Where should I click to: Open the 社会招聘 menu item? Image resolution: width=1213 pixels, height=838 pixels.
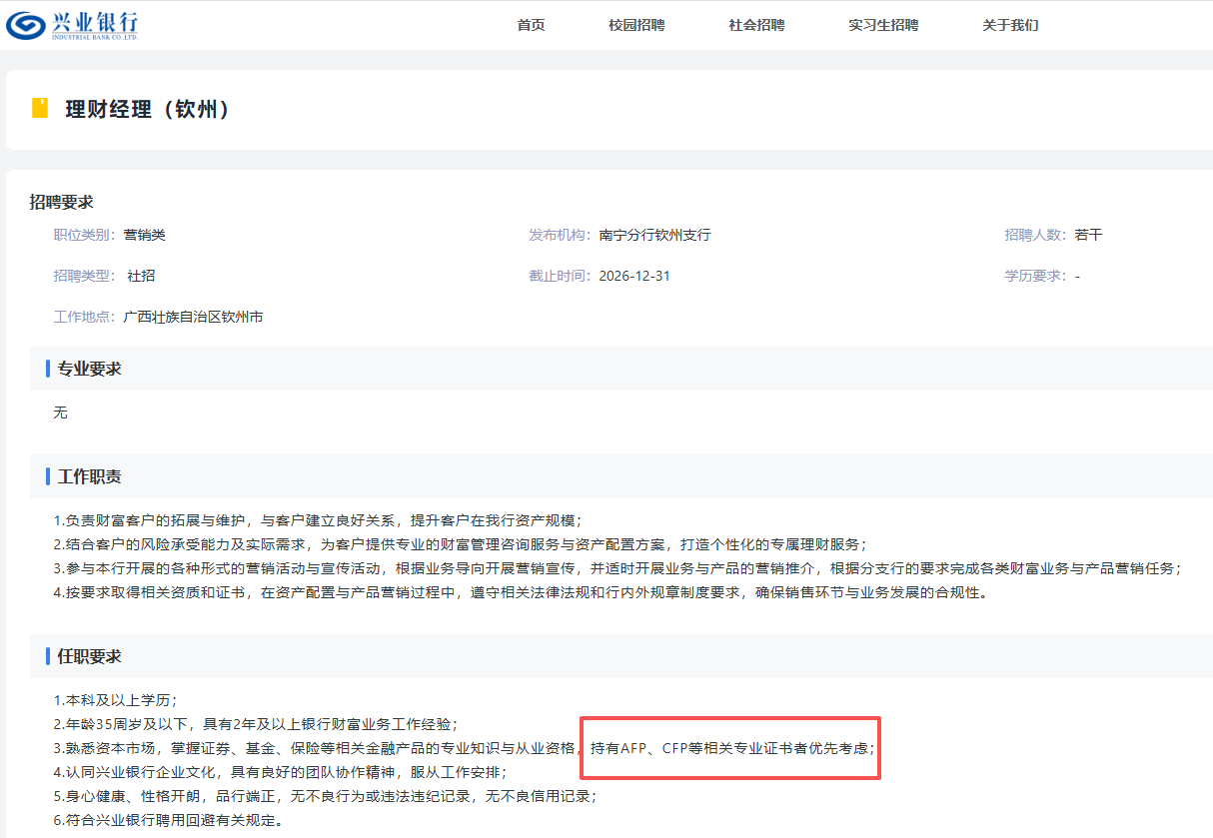tap(756, 25)
